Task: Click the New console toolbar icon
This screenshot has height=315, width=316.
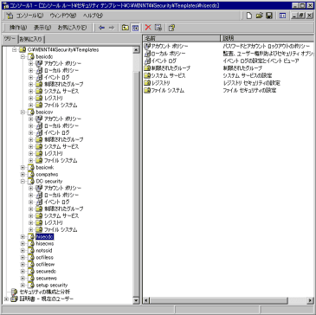Action: (249, 16)
